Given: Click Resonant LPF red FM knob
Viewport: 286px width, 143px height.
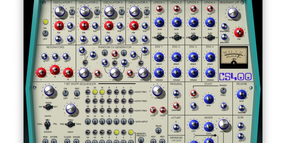Looking at the screenshot, I should pos(239,32).
